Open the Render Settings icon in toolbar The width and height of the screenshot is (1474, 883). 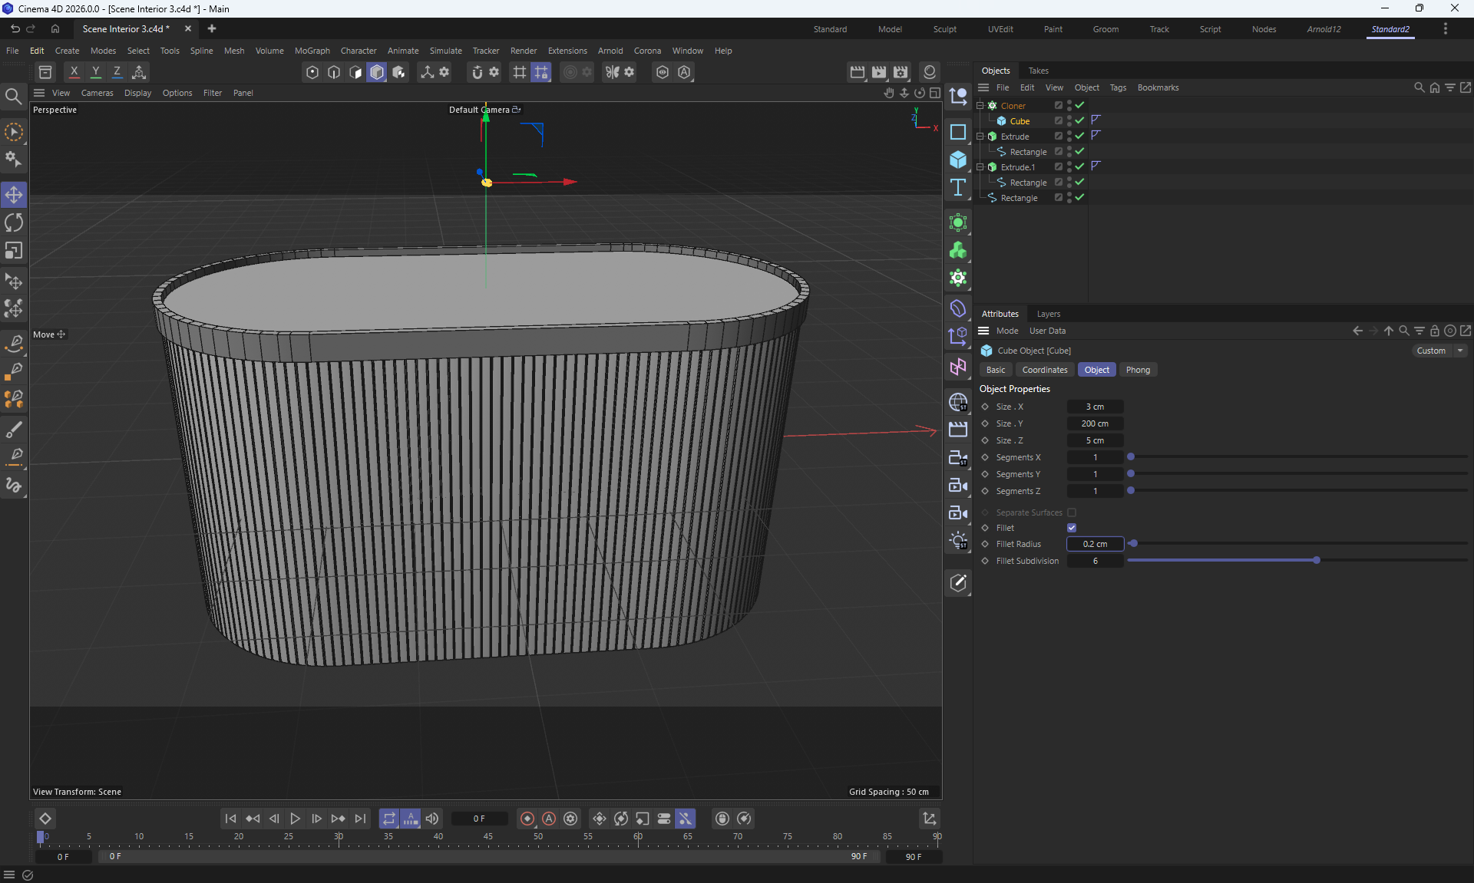(x=901, y=72)
